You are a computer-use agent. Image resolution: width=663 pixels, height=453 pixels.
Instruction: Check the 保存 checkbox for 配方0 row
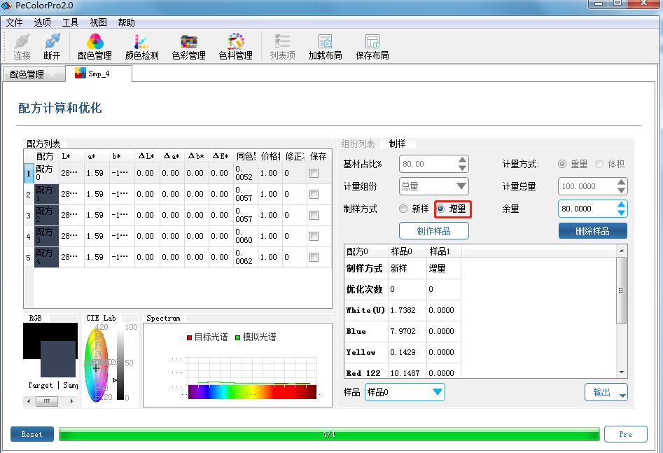(x=314, y=174)
